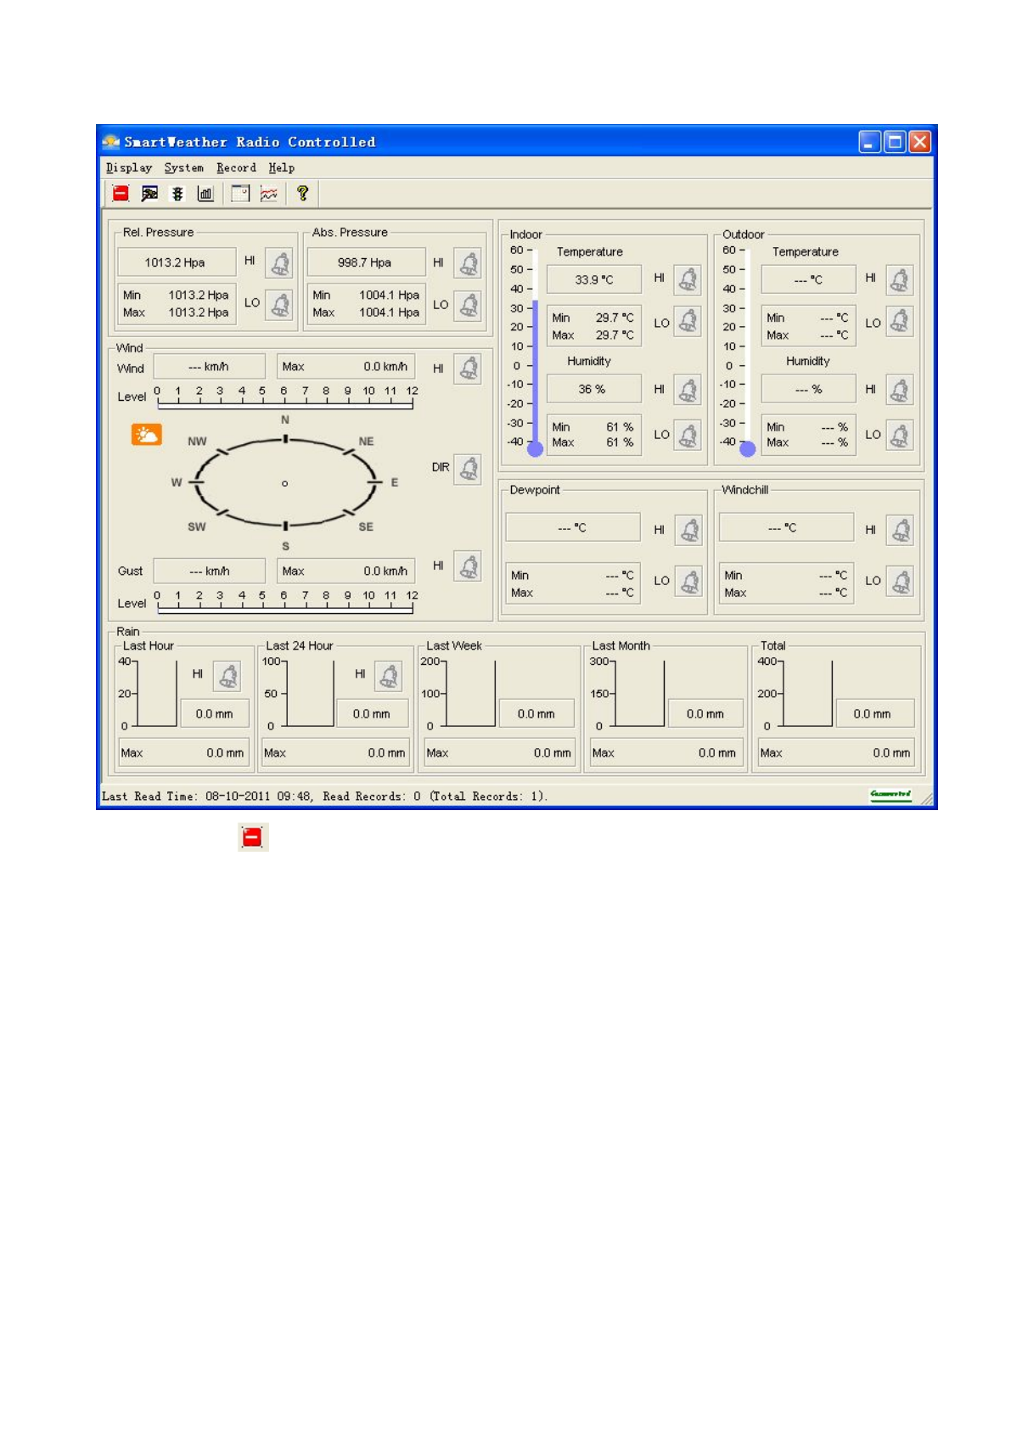Click the traffic-light alarm toolbar icon

click(x=177, y=194)
